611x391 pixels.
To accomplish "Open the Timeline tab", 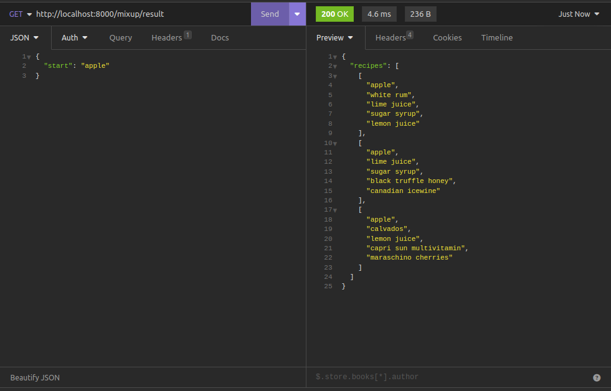I will pos(497,37).
